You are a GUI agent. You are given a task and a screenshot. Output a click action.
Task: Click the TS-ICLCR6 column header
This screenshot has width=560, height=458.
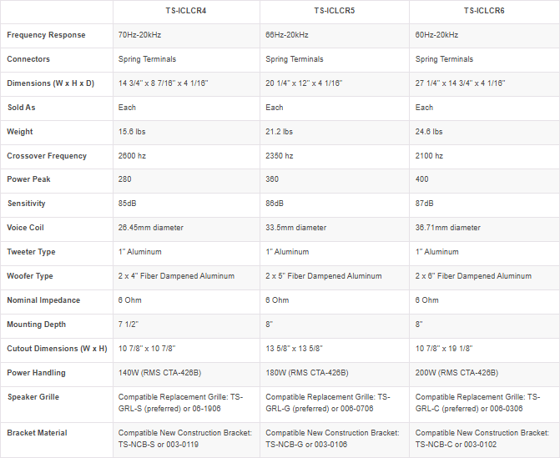(x=484, y=11)
